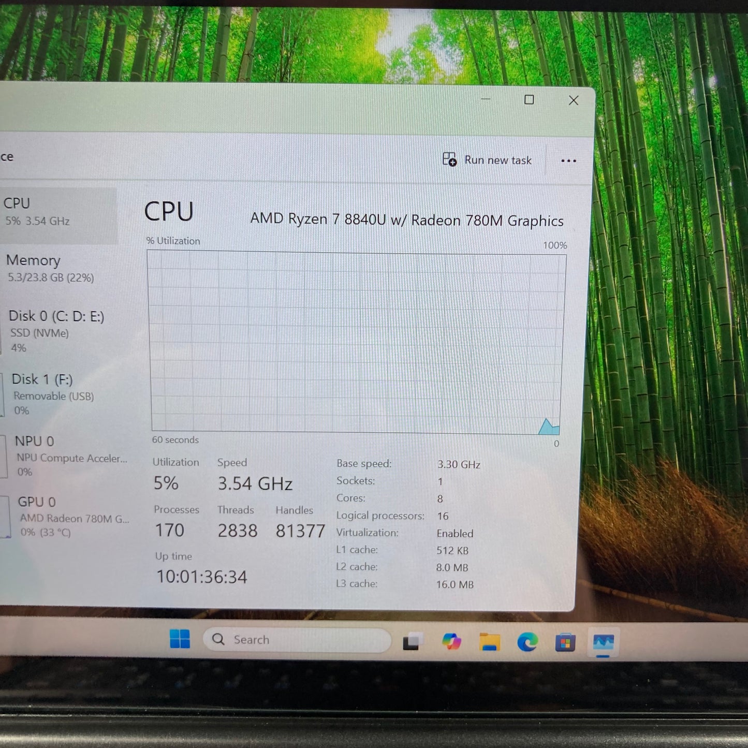The height and width of the screenshot is (748, 748).
Task: Click the Up time value 10:01:36:34
Action: 202,577
